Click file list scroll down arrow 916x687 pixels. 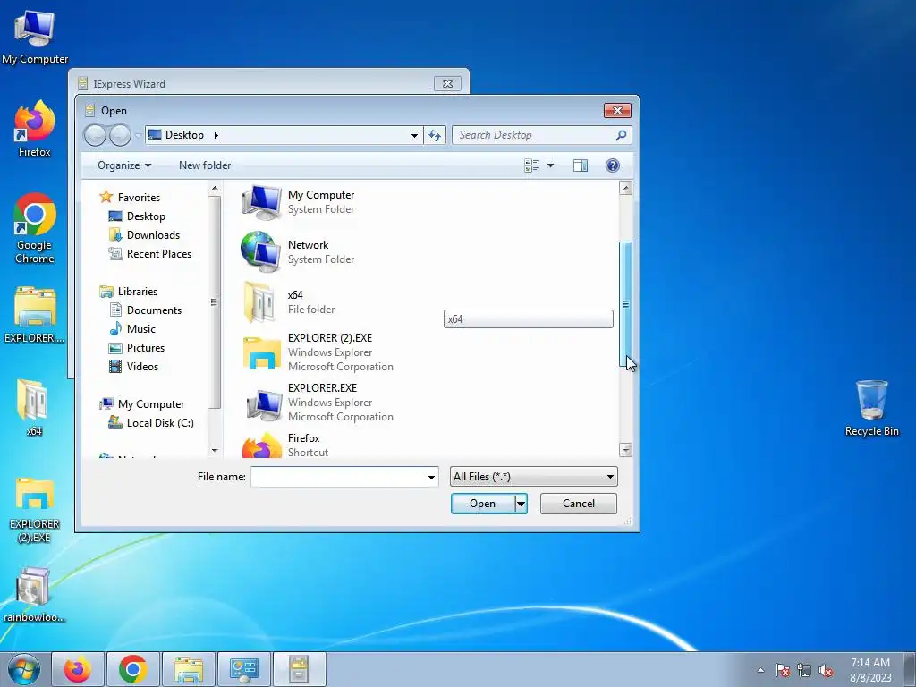(x=625, y=450)
